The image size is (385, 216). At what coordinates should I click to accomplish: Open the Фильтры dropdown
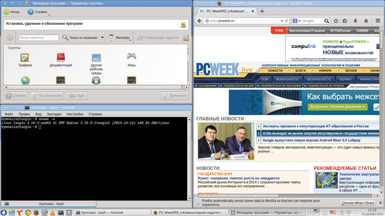point(119,37)
